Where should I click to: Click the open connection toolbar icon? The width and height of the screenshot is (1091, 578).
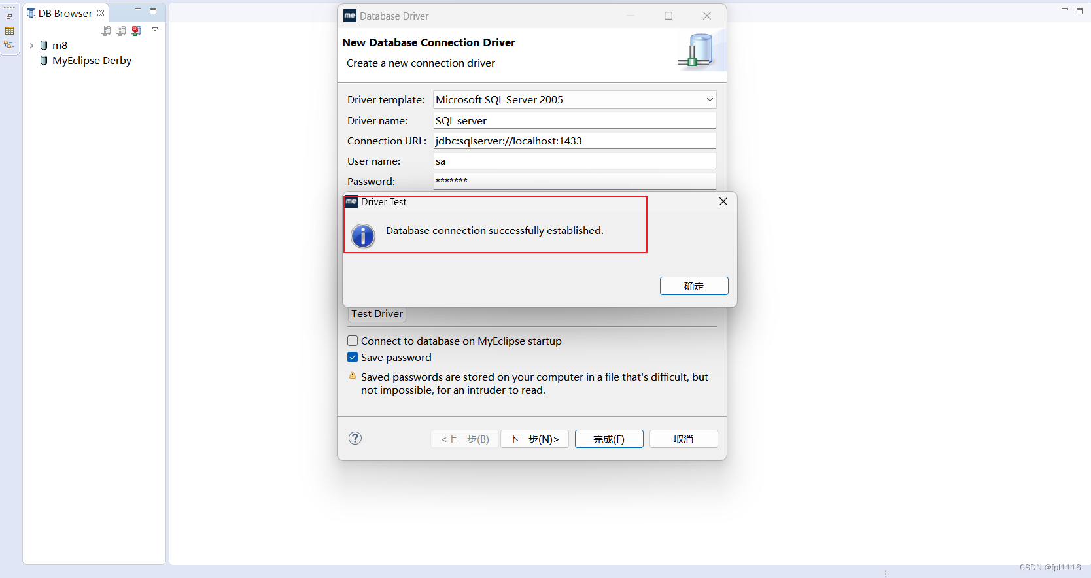point(107,31)
